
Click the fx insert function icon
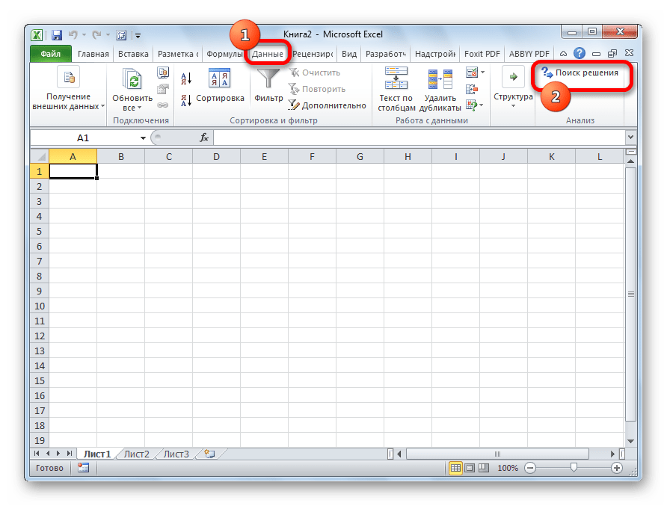(204, 138)
